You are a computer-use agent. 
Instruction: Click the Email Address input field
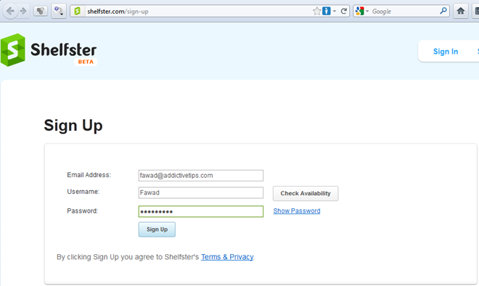[201, 176]
